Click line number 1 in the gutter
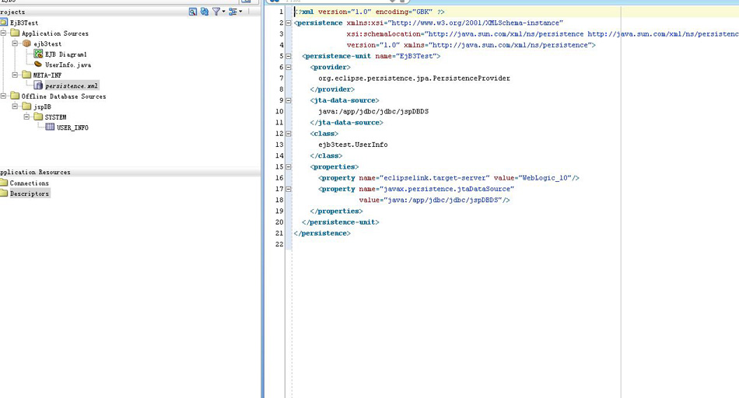This screenshot has height=398, width=739. [282, 12]
